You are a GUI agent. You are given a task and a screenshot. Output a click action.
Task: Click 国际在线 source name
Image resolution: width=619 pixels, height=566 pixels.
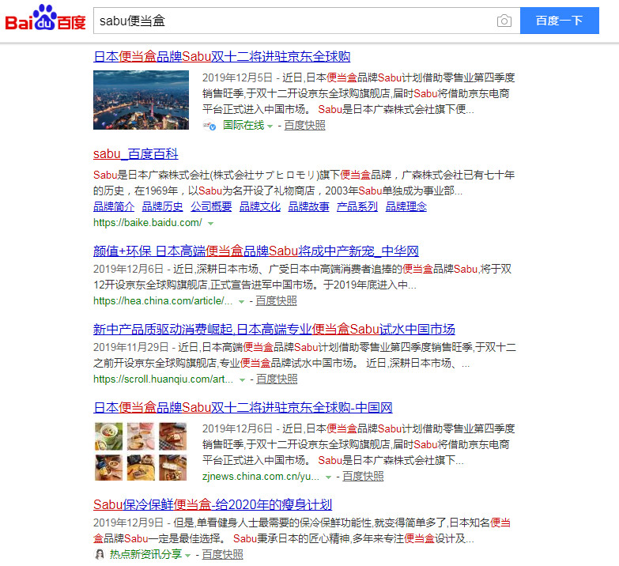(243, 125)
